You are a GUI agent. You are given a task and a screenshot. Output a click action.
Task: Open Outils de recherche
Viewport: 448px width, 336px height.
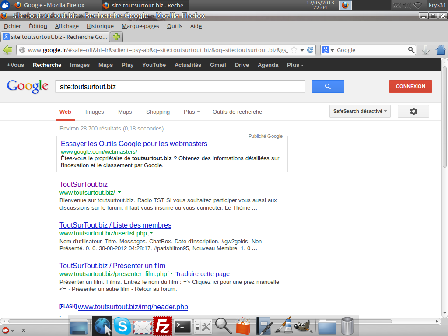pyautogui.click(x=237, y=112)
